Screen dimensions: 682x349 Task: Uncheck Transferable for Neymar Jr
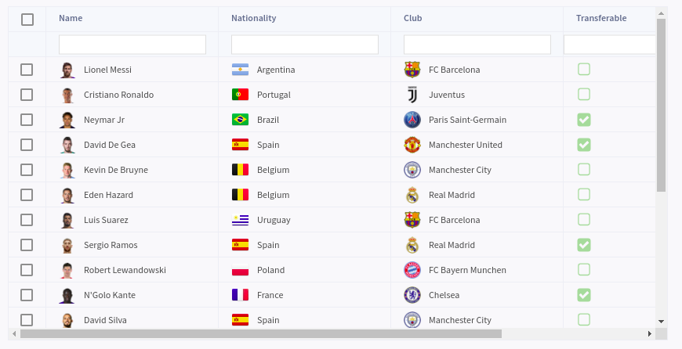coord(584,120)
